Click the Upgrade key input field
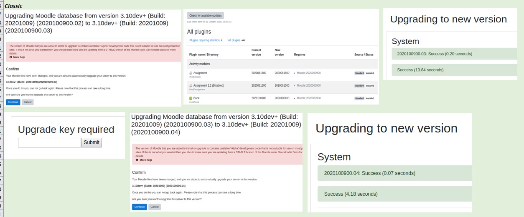Viewport: 524px width, 217px height. click(49, 142)
